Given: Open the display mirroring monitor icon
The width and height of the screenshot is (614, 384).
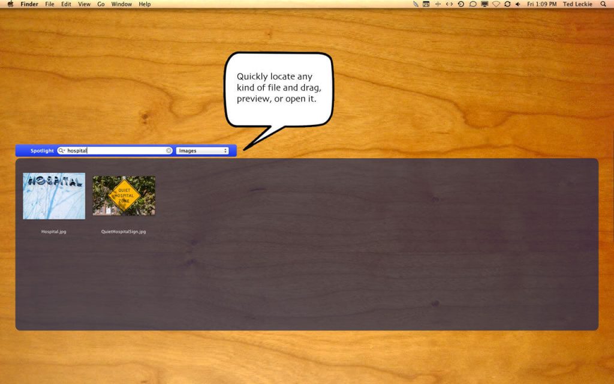Looking at the screenshot, I should click(x=484, y=4).
